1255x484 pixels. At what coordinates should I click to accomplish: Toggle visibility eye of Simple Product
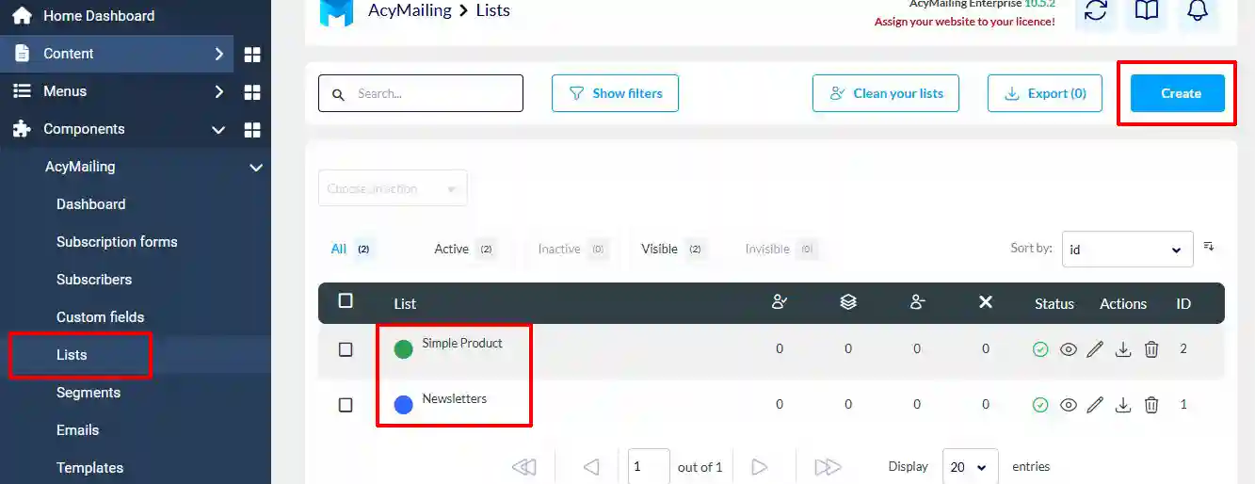click(1068, 349)
